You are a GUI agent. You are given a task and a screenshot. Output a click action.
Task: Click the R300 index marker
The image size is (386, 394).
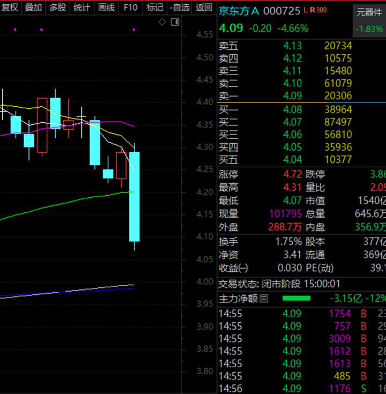pos(318,10)
